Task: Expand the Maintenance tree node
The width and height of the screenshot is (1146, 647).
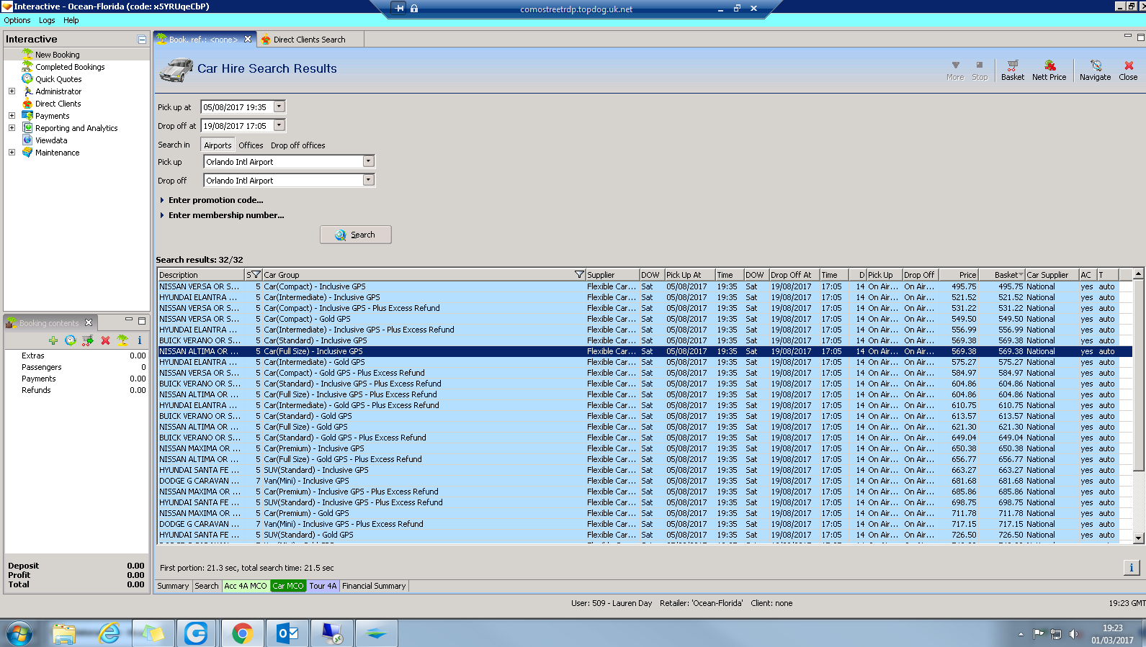Action: pyautogui.click(x=12, y=153)
